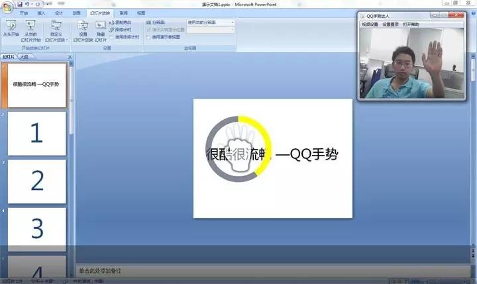
Task: Click the webcam preview in QQ手势达人
Action: coord(412,63)
